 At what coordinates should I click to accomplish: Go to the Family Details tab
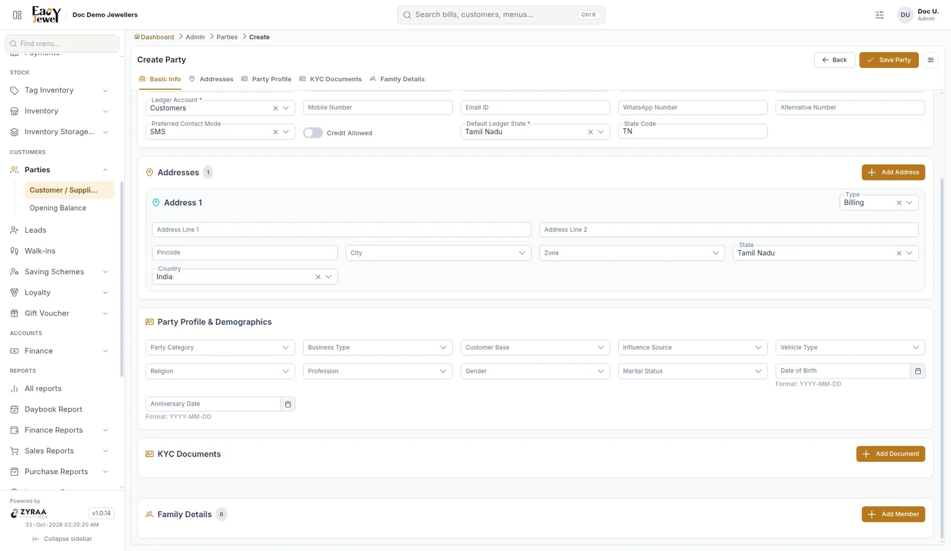[x=397, y=79]
